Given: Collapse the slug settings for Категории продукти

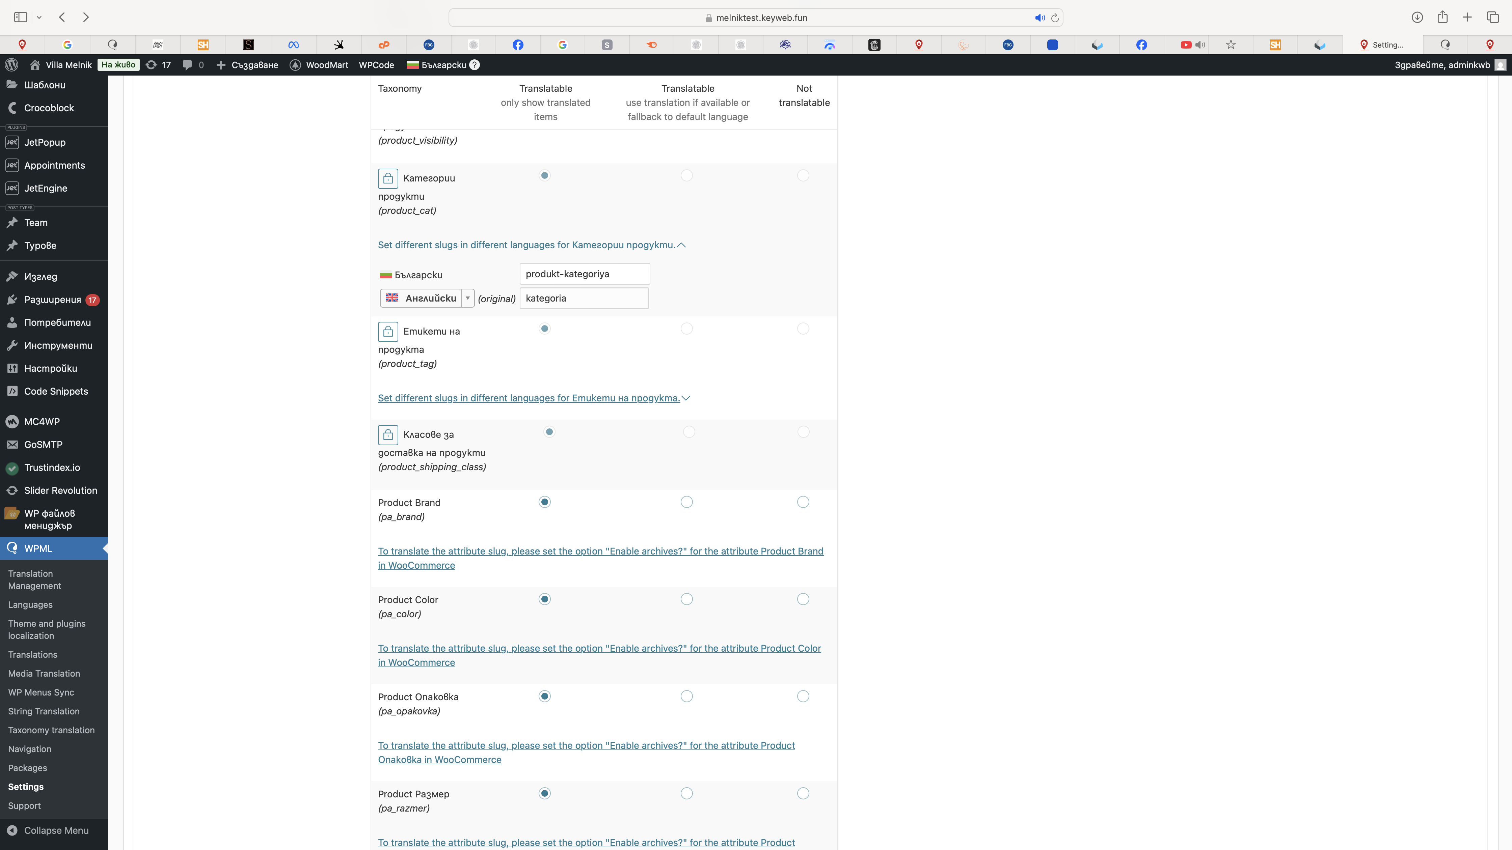Looking at the screenshot, I should (532, 245).
